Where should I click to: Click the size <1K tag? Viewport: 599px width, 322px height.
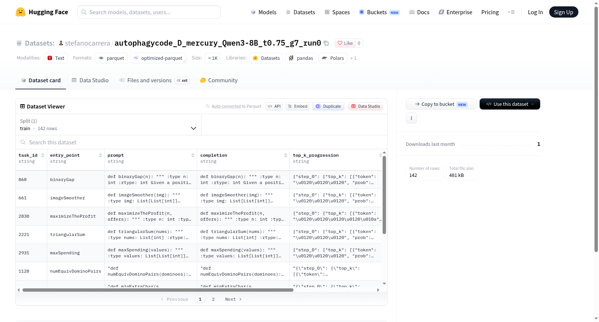pos(213,58)
